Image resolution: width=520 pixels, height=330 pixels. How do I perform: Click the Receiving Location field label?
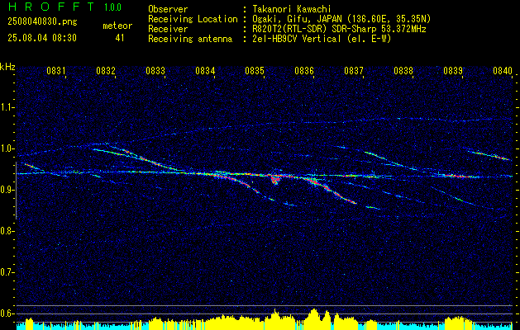(193, 19)
